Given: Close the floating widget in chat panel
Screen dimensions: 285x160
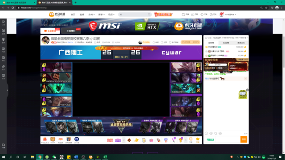Looking at the screenshot, I should (x=247, y=90).
